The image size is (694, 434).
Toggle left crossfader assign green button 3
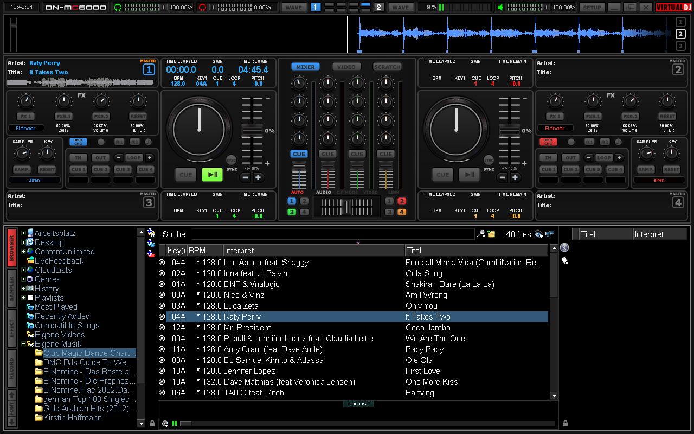pyautogui.click(x=292, y=212)
